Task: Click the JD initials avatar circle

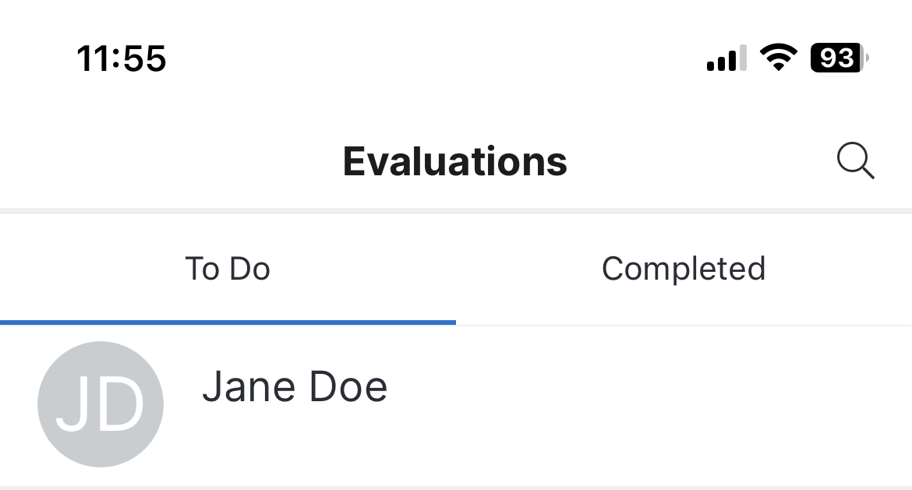Action: click(x=101, y=404)
